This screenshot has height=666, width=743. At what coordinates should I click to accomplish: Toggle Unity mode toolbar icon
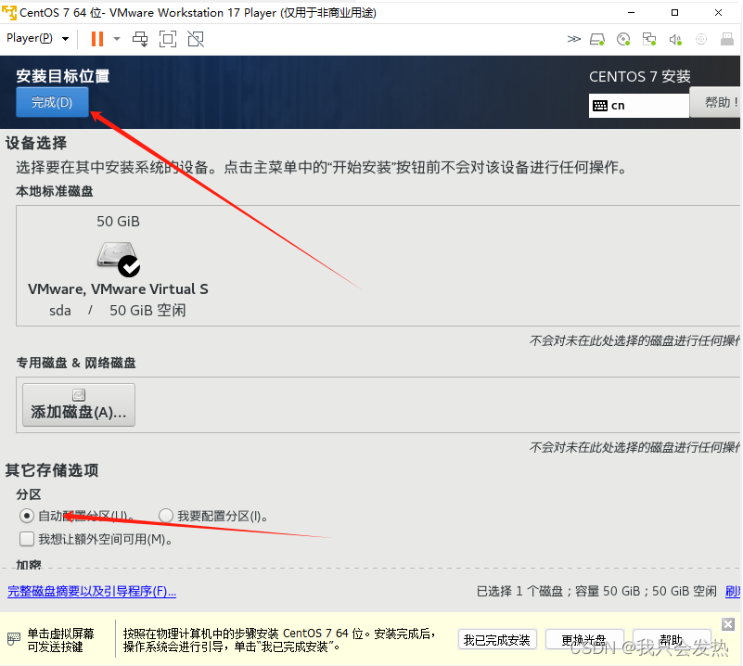point(196,39)
